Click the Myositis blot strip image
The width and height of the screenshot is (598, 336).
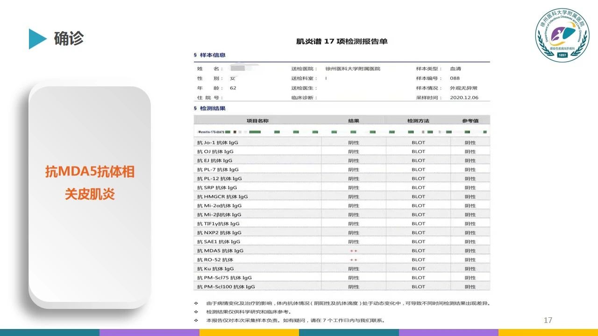coord(342,132)
